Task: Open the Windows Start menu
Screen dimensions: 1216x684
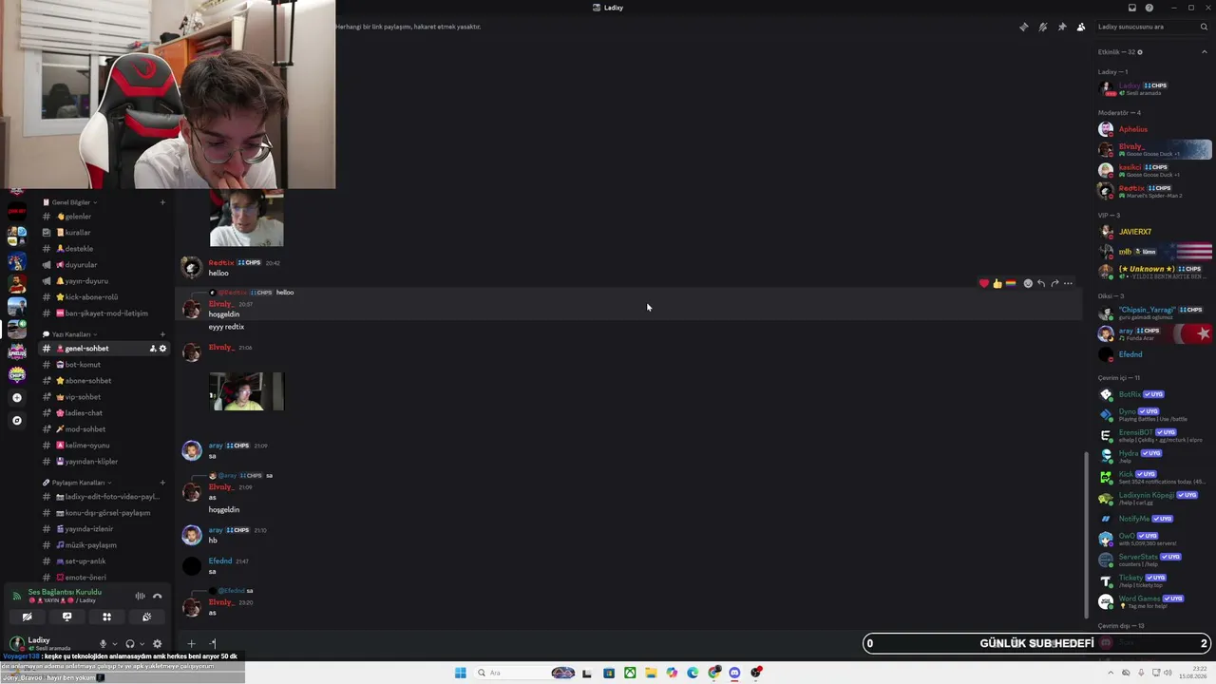Action: coord(461,673)
